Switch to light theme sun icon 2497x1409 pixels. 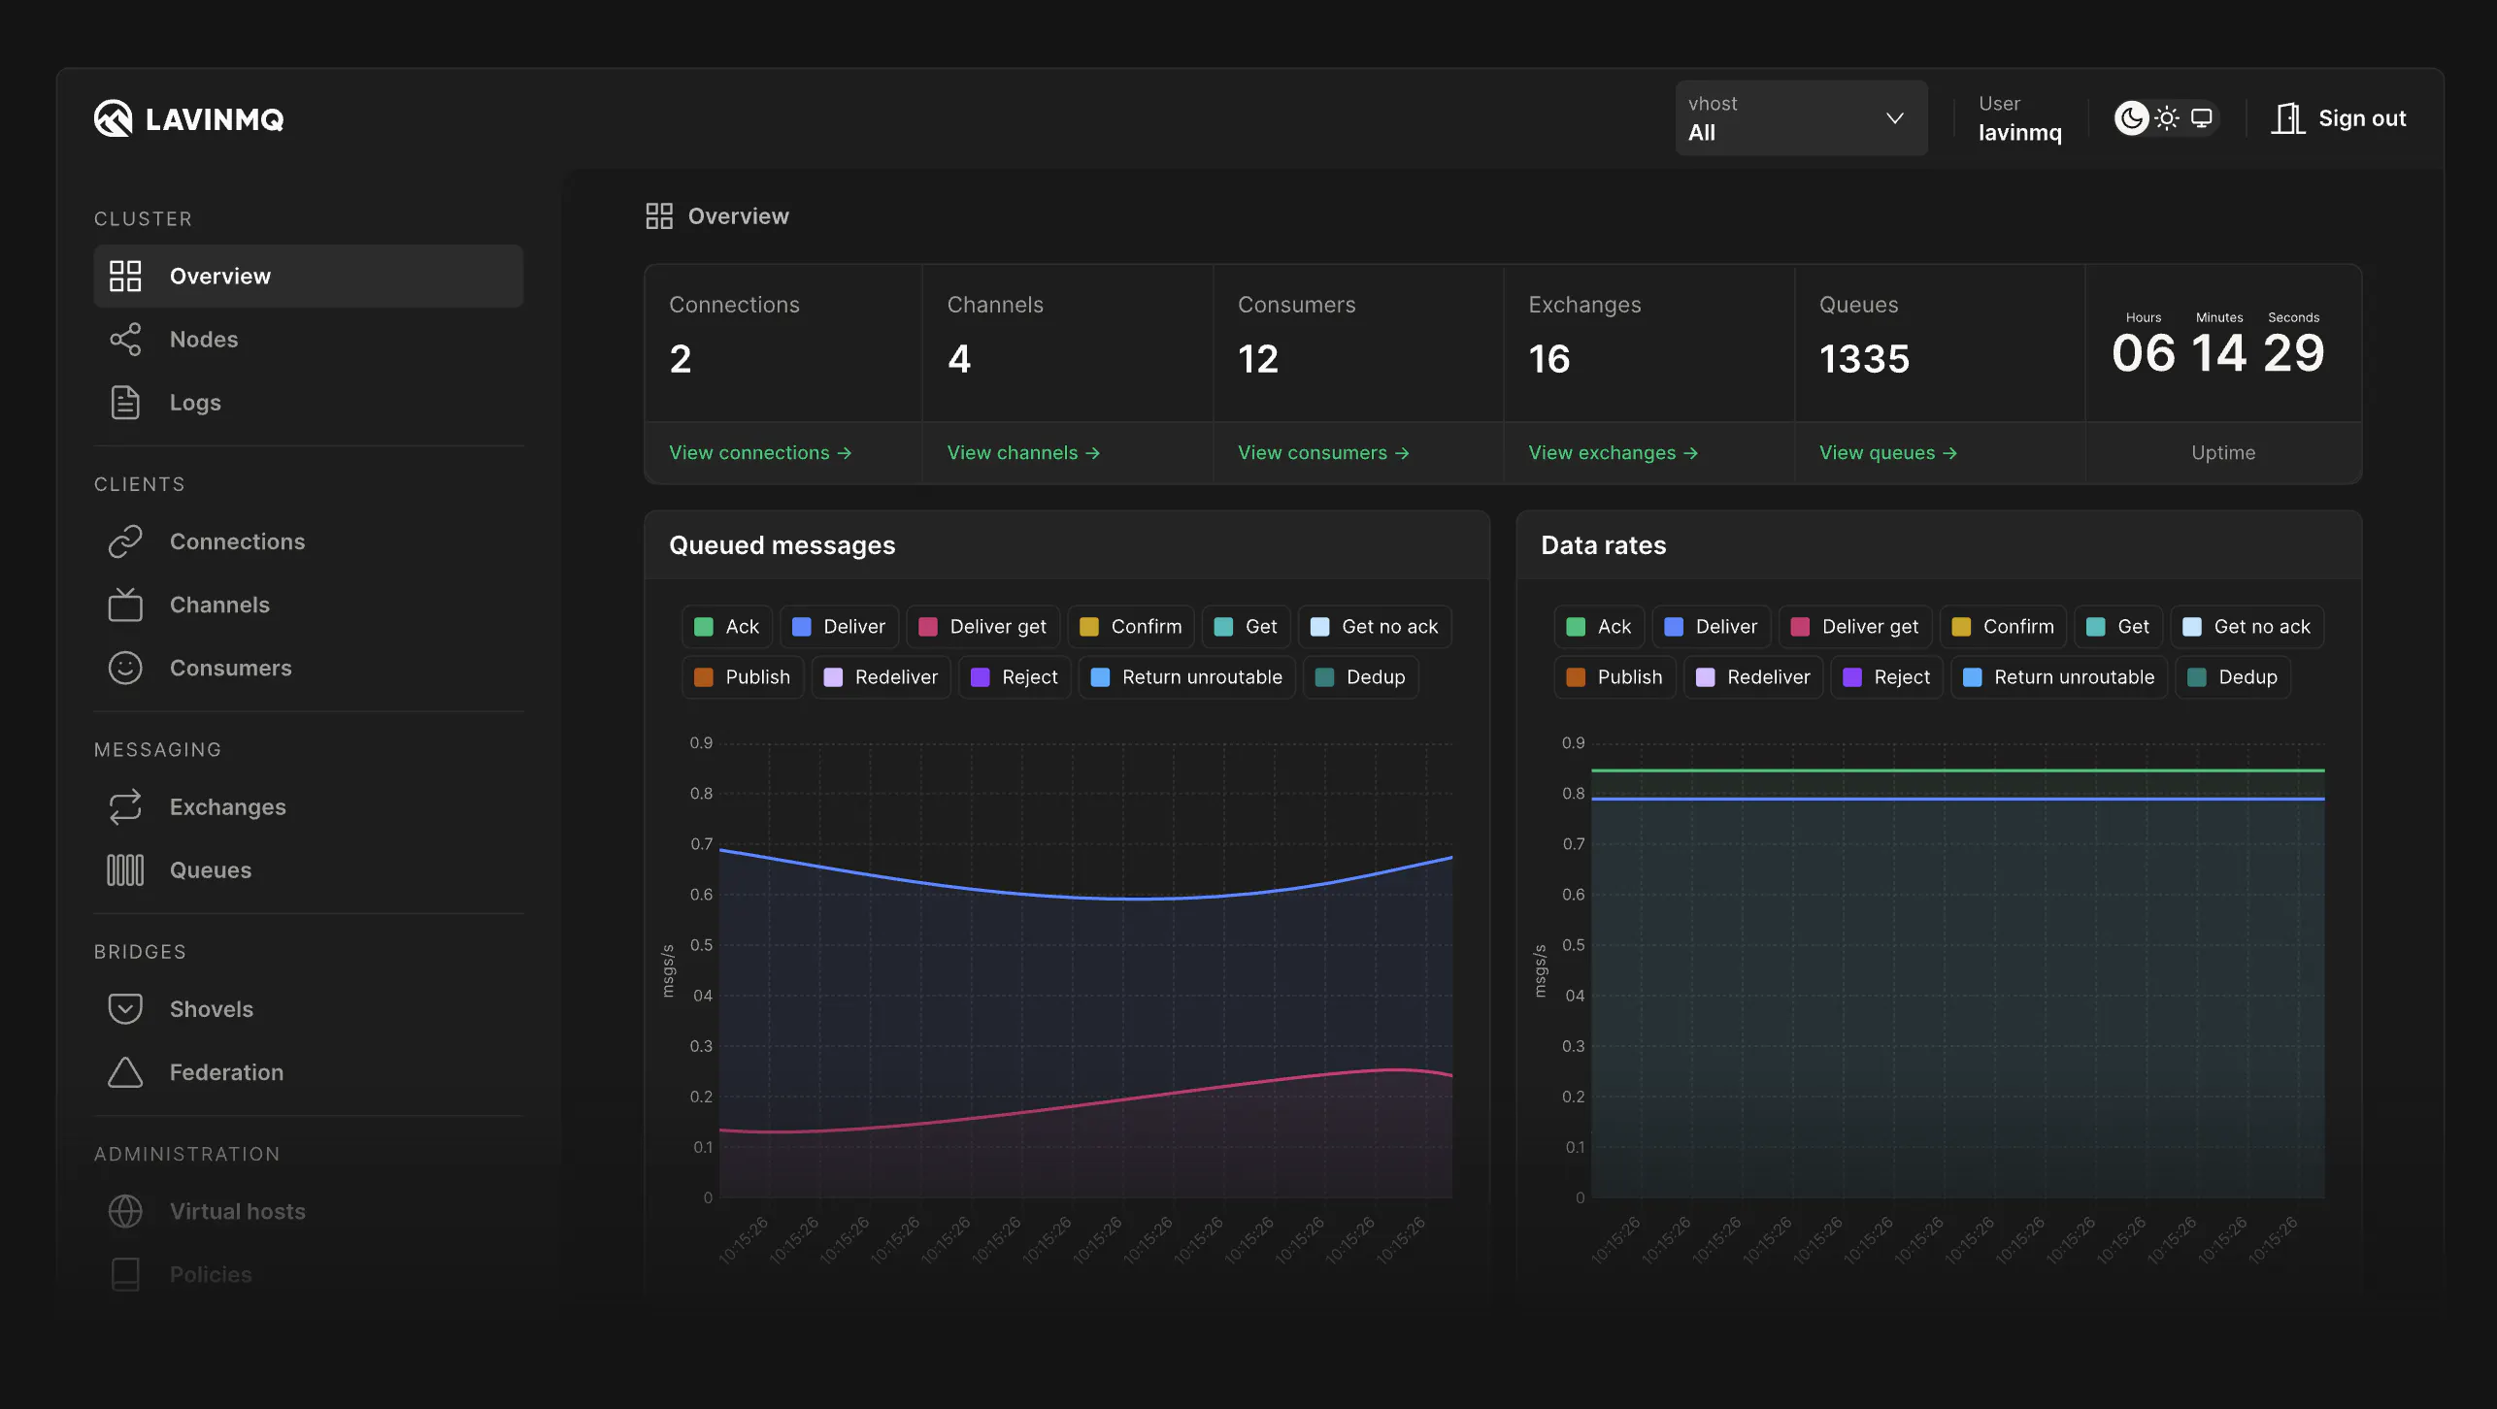click(x=2167, y=118)
